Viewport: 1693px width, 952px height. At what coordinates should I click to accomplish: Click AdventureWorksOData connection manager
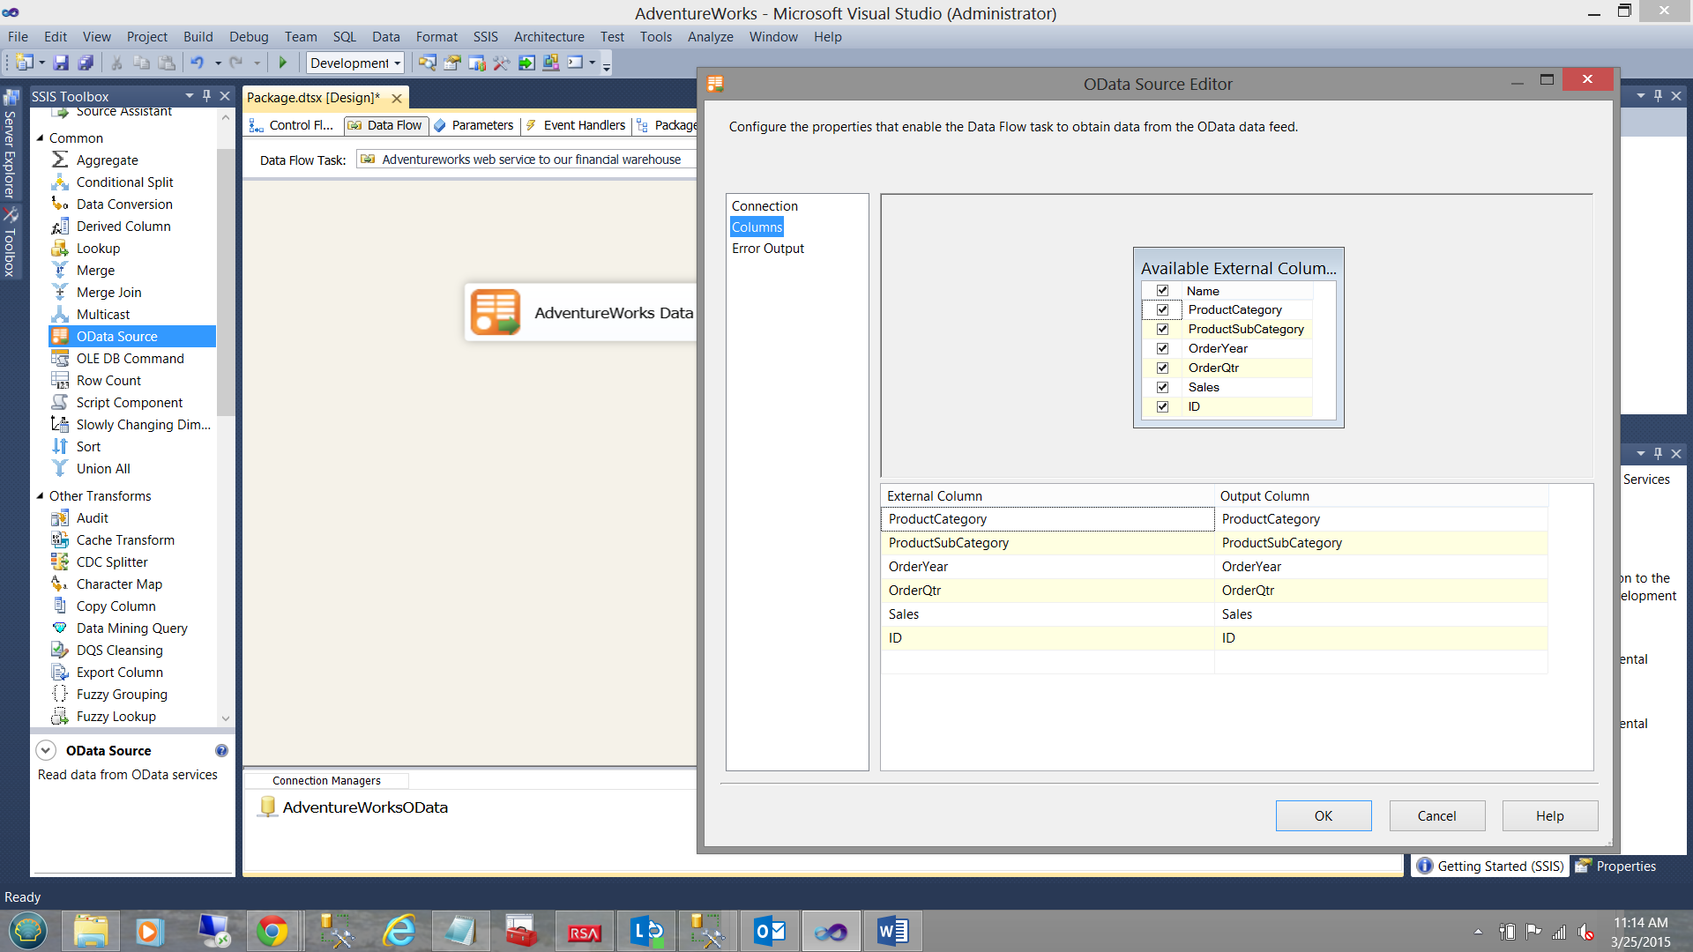364,807
